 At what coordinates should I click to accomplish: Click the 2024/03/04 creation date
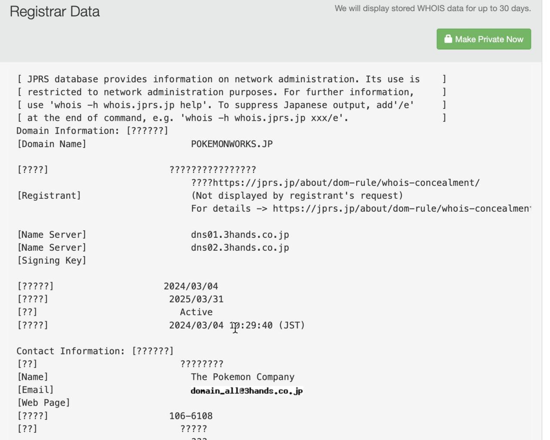(191, 286)
